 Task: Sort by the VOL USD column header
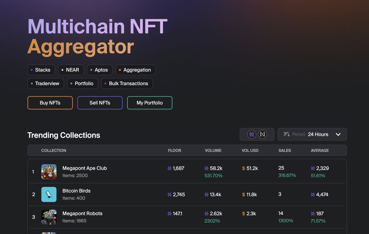click(250, 150)
